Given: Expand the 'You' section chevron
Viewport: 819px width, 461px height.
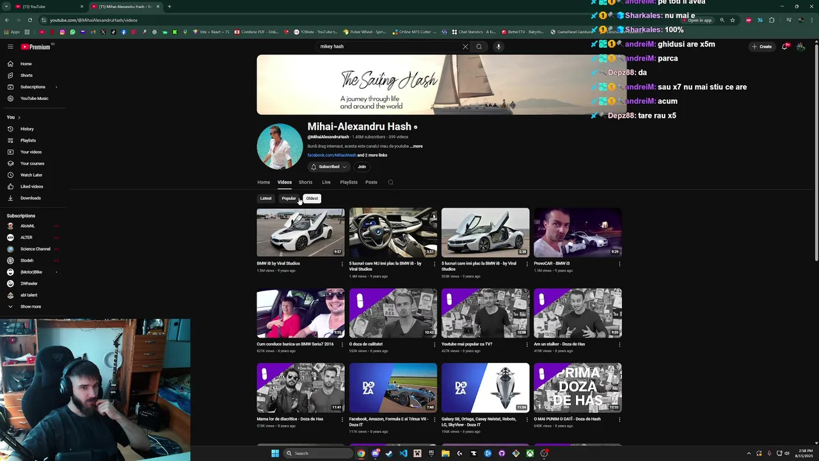Looking at the screenshot, I should [x=19, y=117].
